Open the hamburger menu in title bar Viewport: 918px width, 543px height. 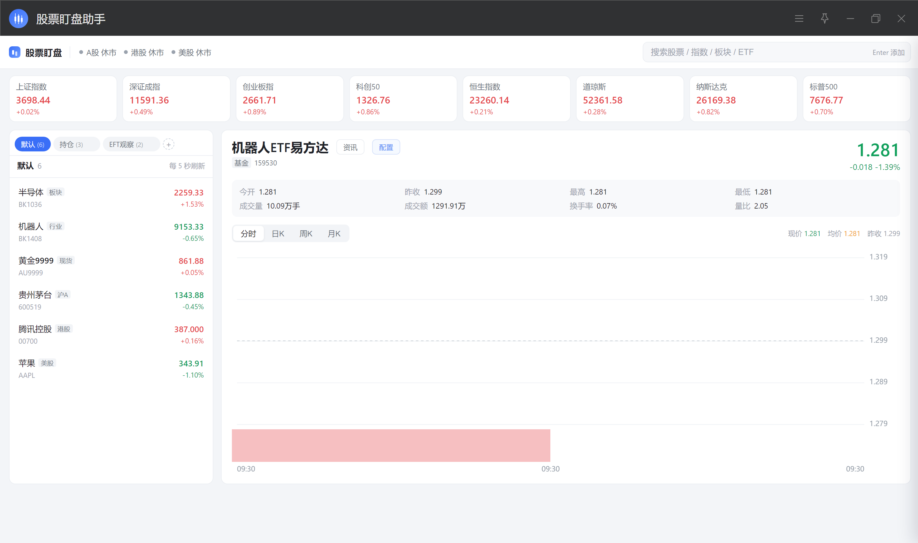pos(799,19)
